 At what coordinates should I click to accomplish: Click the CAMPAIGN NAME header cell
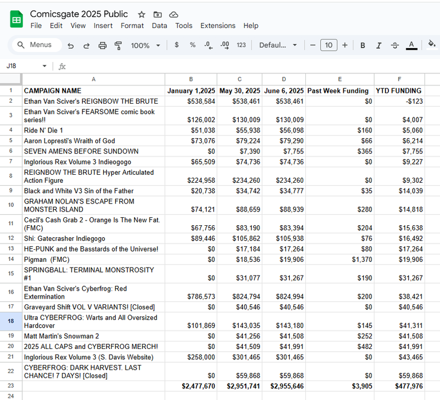[93, 91]
